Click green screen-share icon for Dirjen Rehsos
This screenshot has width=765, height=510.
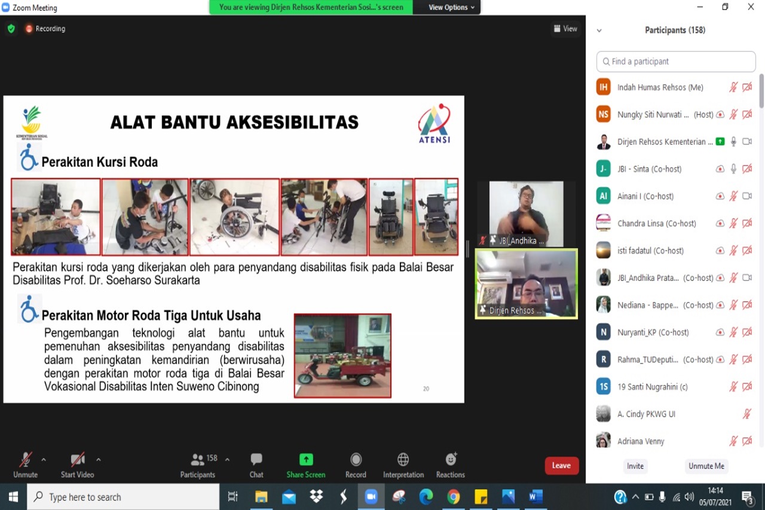[720, 142]
